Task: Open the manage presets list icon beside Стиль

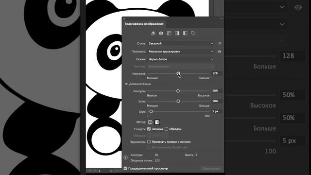Action: coord(219,43)
